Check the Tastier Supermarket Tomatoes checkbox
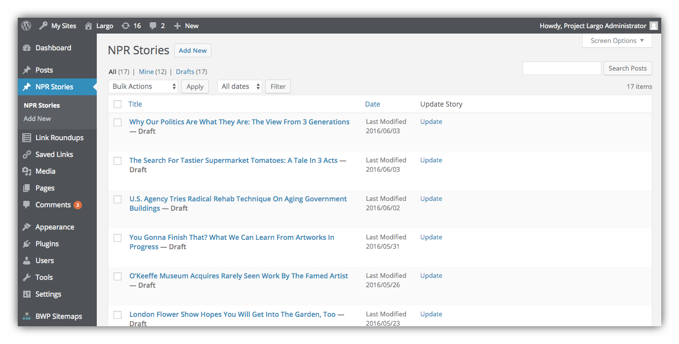This screenshot has width=679, height=344. pos(118,161)
